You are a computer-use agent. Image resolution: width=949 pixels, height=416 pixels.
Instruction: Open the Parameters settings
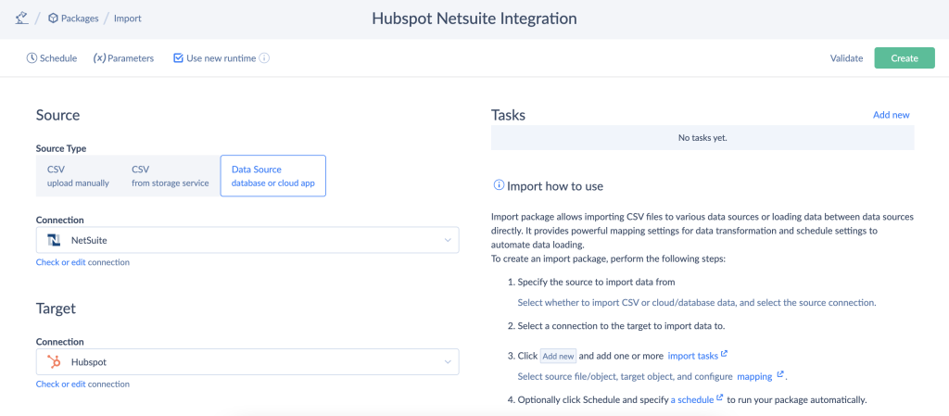tap(123, 58)
